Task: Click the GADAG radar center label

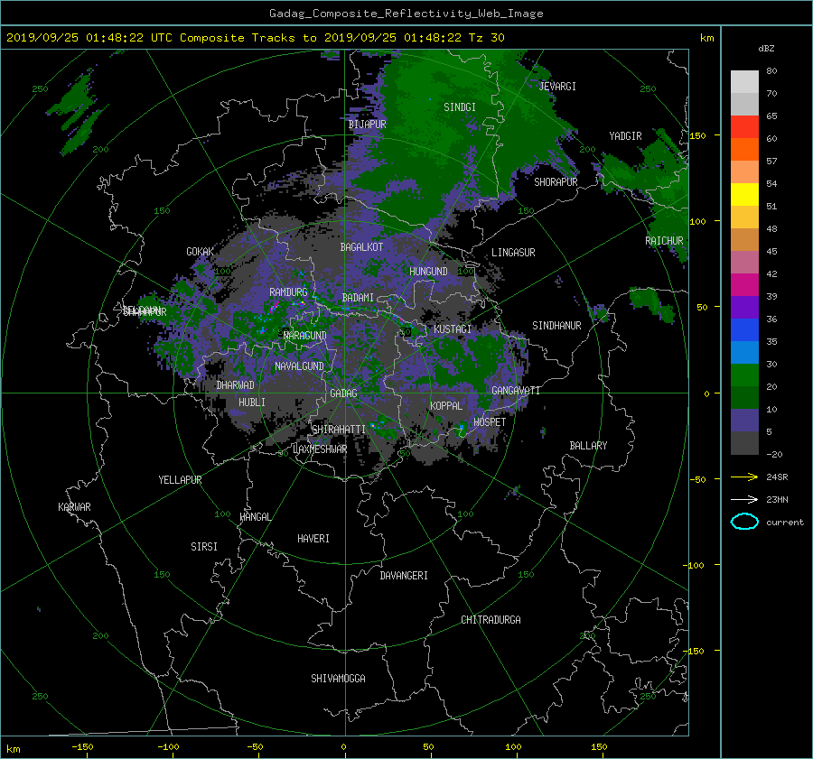Action: pyautogui.click(x=344, y=393)
